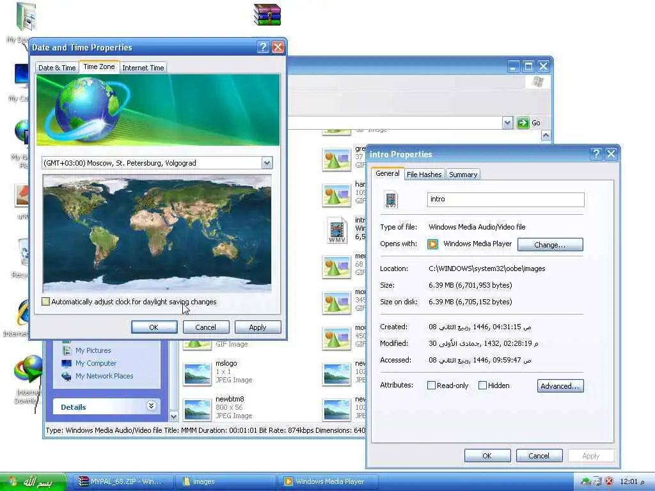Image resolution: width=655 pixels, height=491 pixels.
Task: Open My Pictures link in Other Places
Action: point(93,350)
